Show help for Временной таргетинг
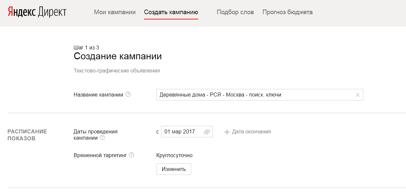Image resolution: width=406 pixels, height=194 pixels. click(x=131, y=155)
